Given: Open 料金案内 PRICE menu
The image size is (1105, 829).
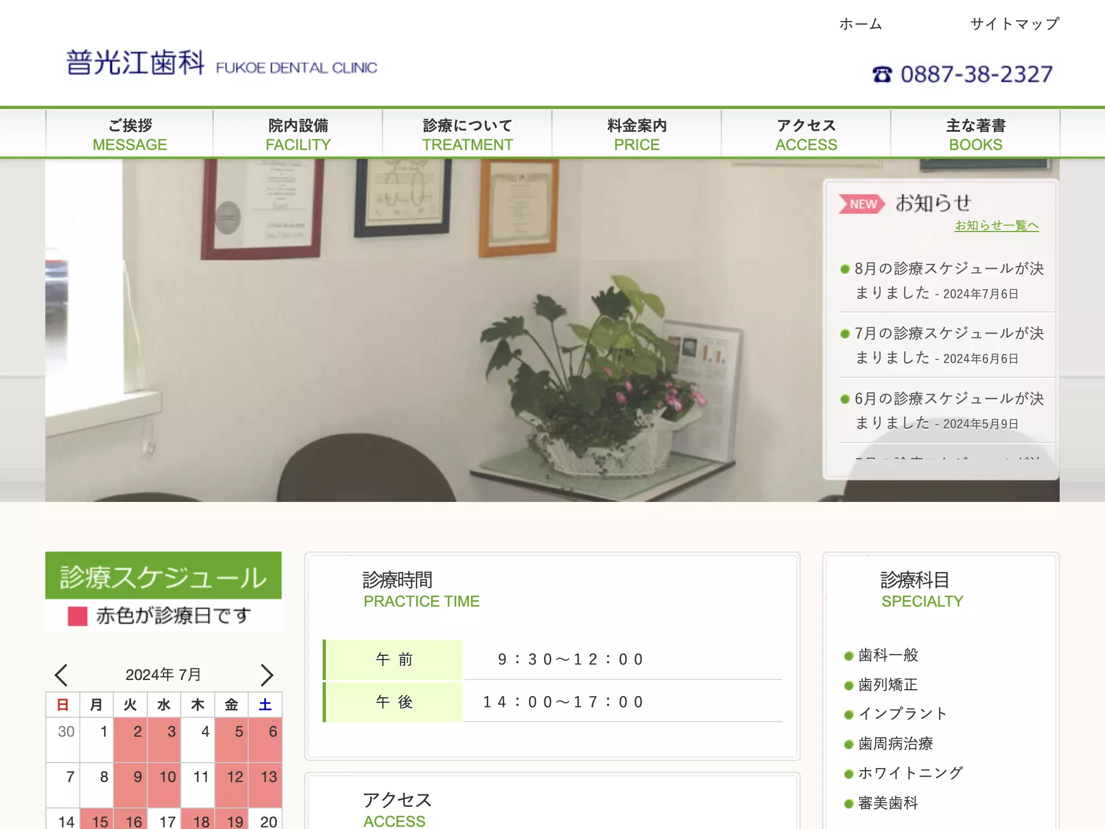Looking at the screenshot, I should tap(637, 134).
